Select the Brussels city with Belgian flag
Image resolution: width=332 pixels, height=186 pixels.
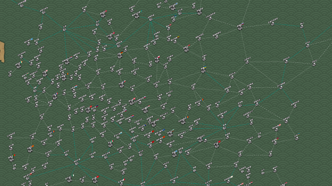pos(64,78)
